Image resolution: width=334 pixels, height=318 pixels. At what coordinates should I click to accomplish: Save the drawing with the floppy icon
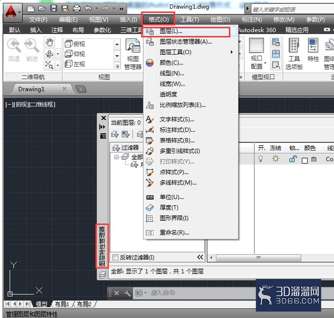point(53,9)
